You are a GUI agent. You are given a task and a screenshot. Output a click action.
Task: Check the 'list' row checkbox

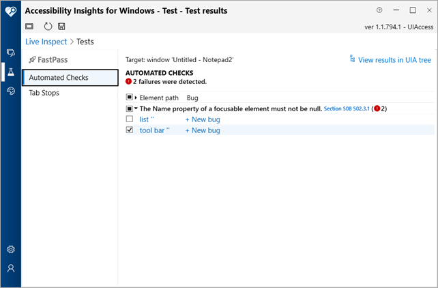tap(130, 119)
